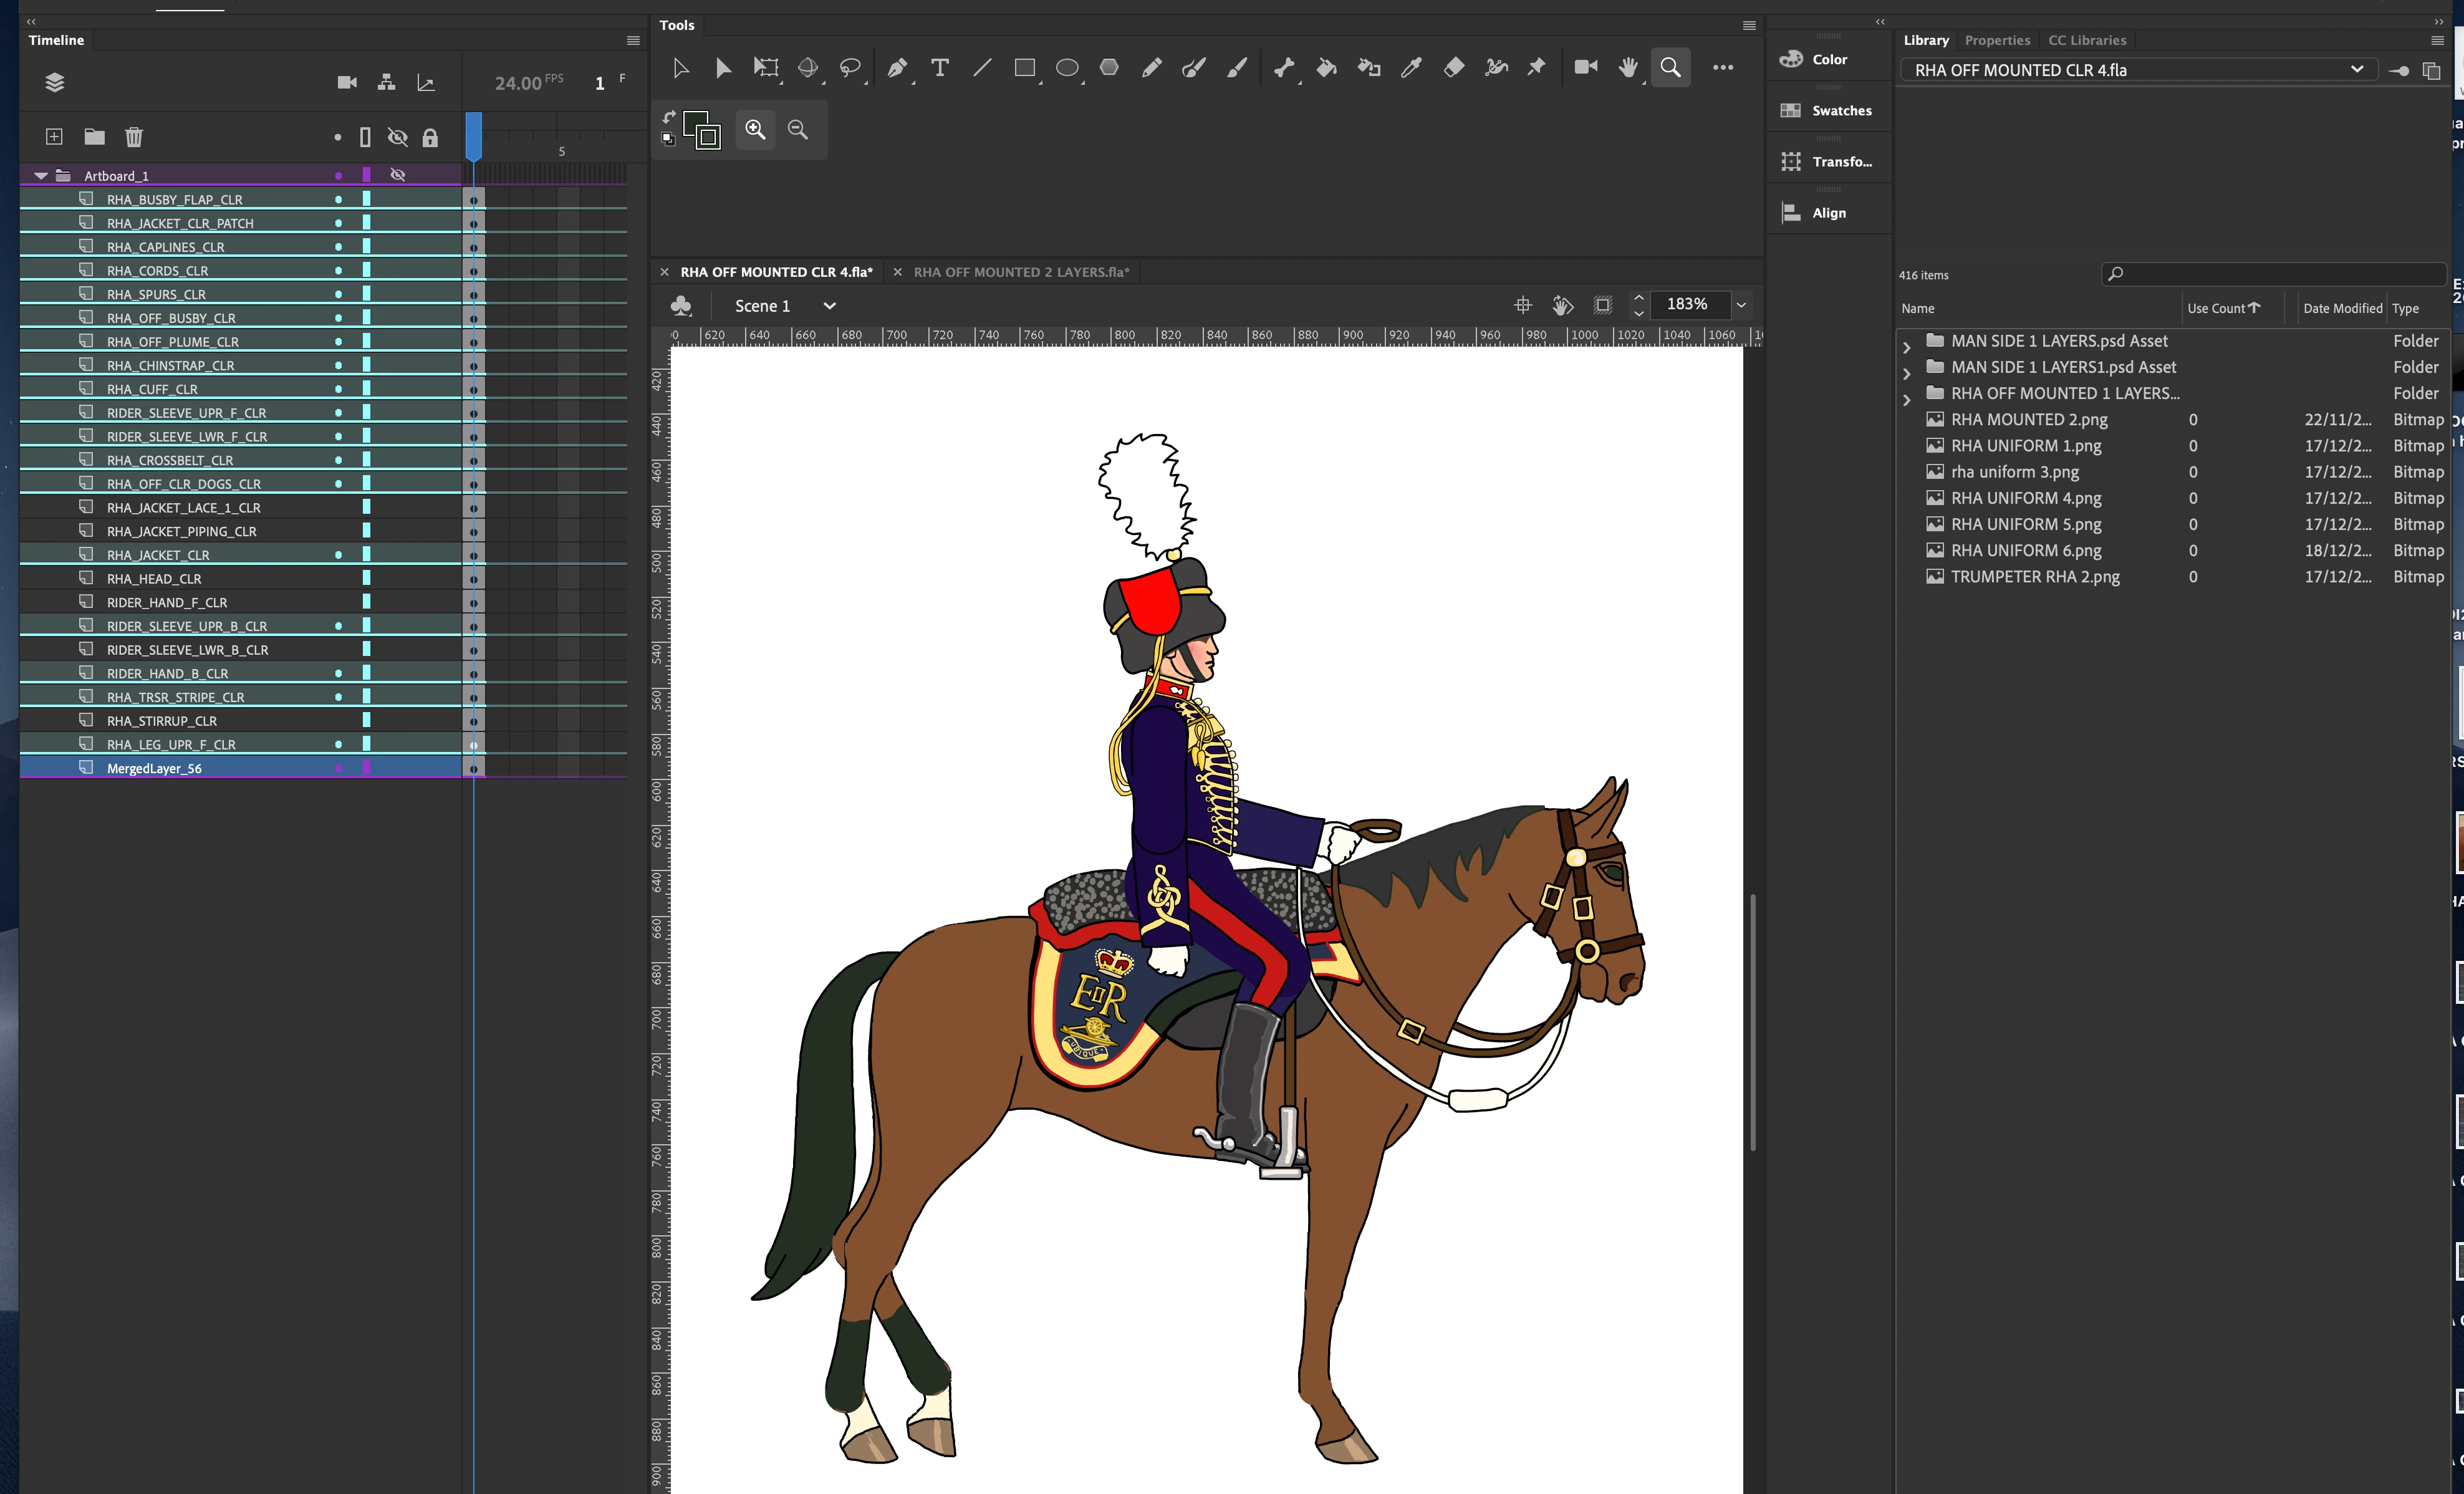Select the Eyedropper tool
2464x1494 pixels.
coord(1411,68)
